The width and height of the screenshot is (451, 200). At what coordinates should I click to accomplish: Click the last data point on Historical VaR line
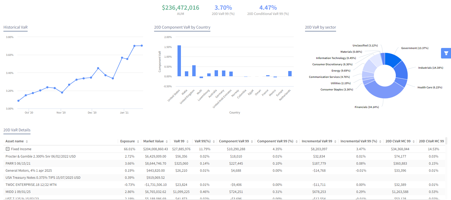pyautogui.click(x=142, y=46)
